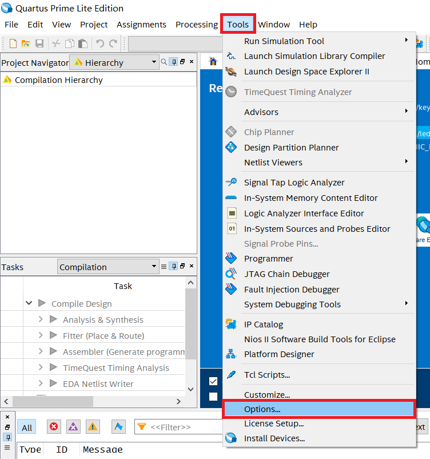Image resolution: width=430 pixels, height=459 pixels.
Task: Open the Programmer tool
Action: (x=320, y=259)
